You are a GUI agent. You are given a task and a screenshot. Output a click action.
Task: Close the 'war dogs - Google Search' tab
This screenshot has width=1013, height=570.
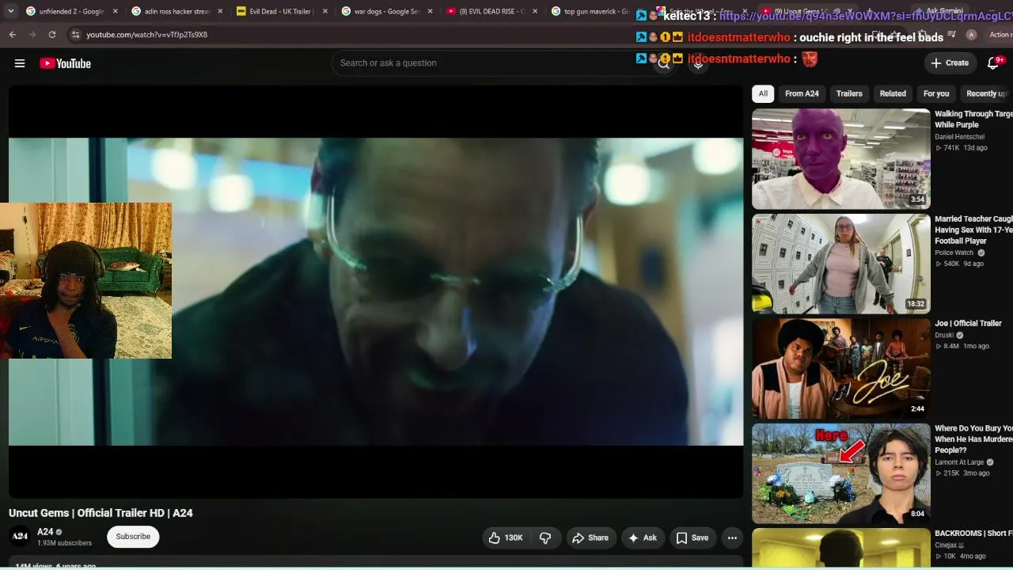tap(431, 12)
